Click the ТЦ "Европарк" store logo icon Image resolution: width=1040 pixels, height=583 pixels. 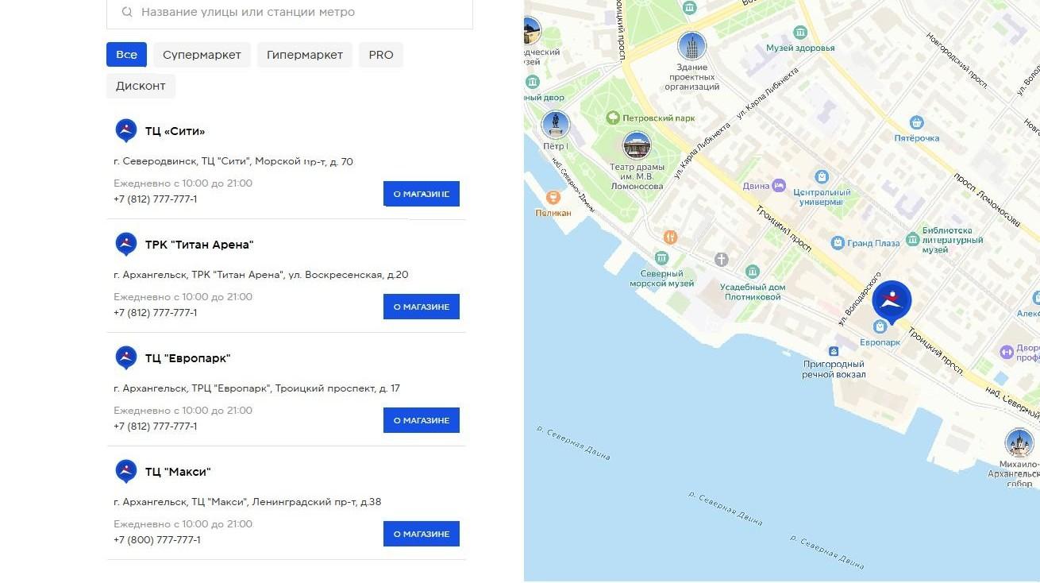126,358
